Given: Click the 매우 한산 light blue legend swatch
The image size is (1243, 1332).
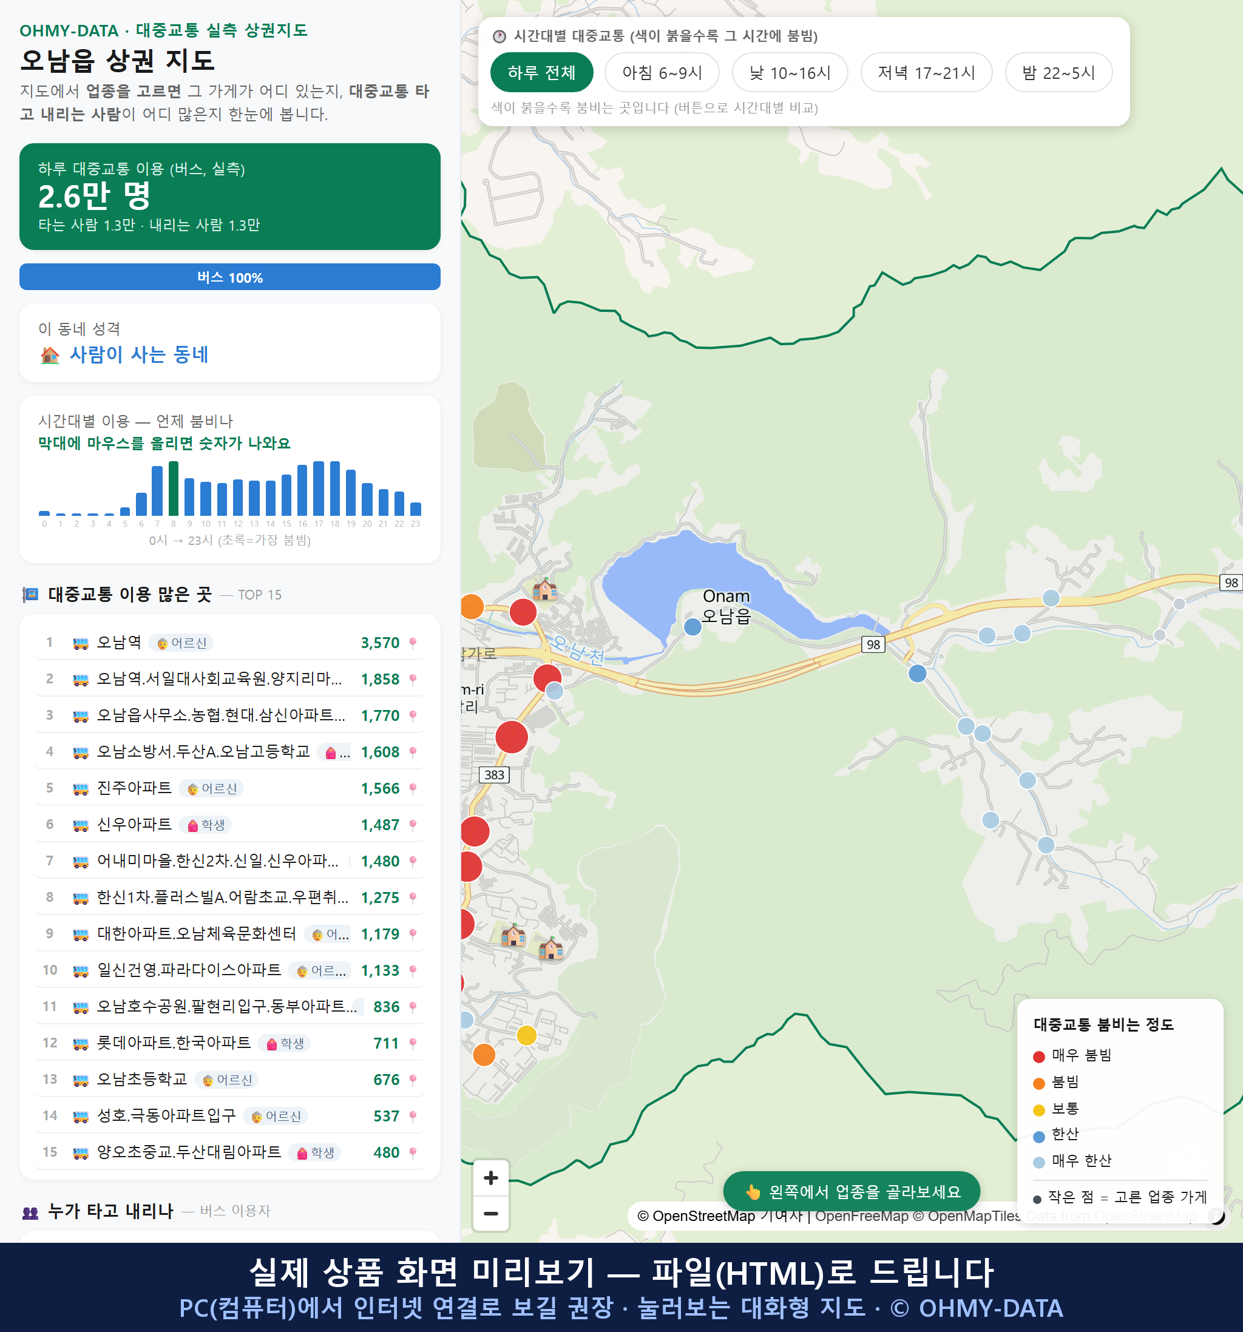Looking at the screenshot, I should [1038, 1163].
